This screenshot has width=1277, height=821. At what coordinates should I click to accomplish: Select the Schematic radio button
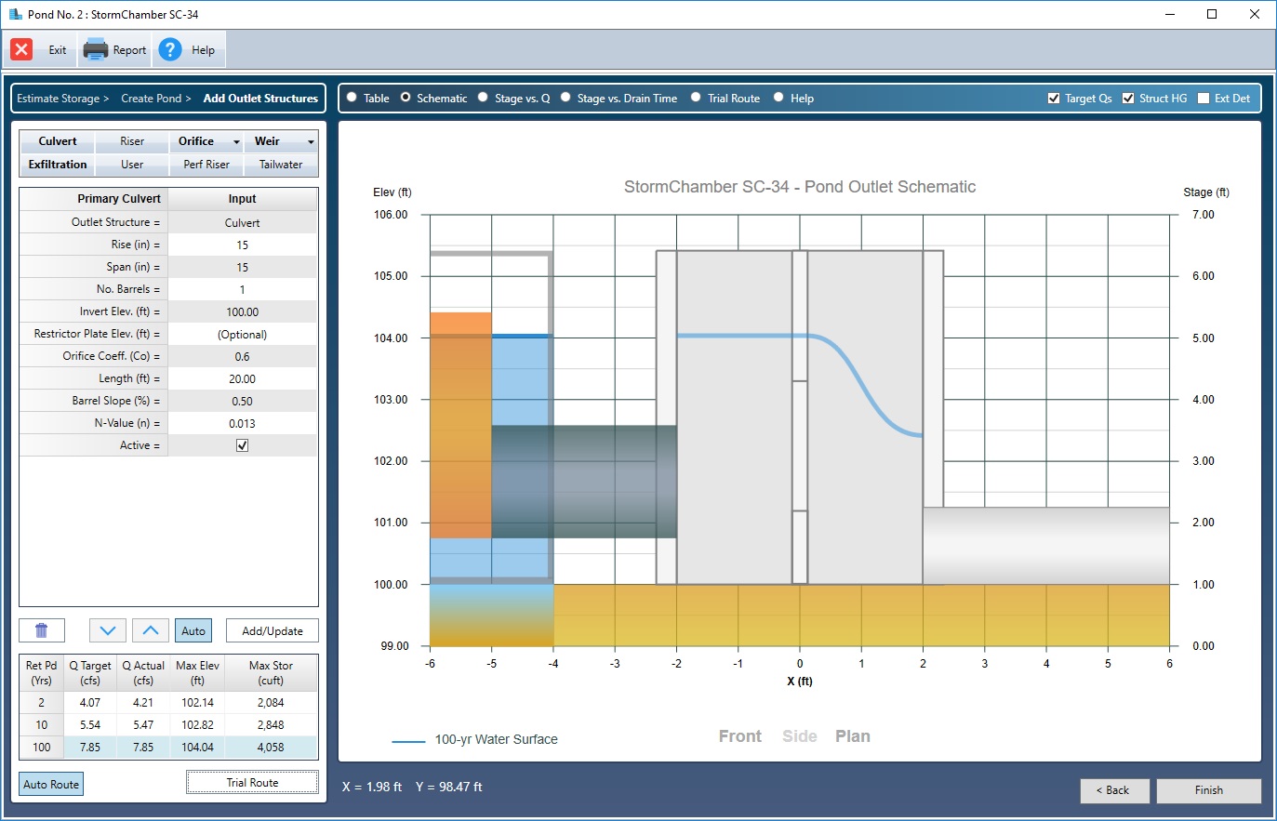(x=406, y=97)
